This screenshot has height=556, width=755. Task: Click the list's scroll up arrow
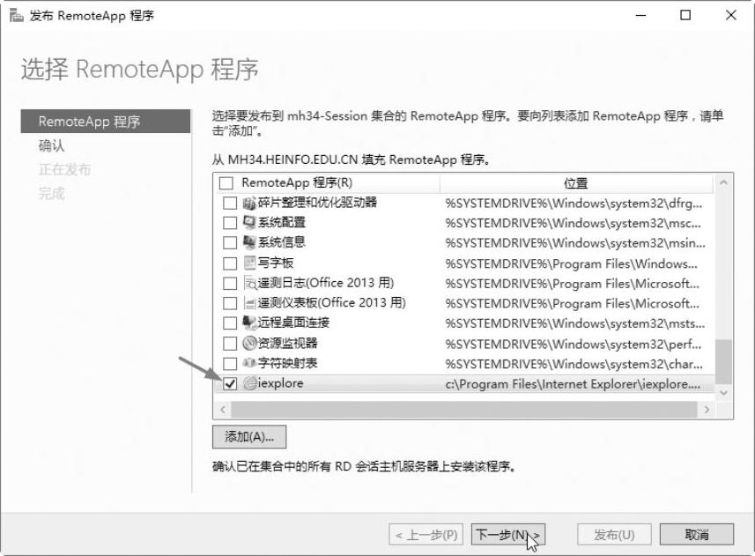pyautogui.click(x=723, y=183)
